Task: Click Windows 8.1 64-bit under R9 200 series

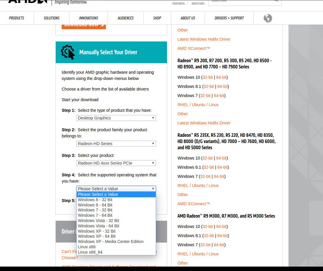Action: [222, 86]
